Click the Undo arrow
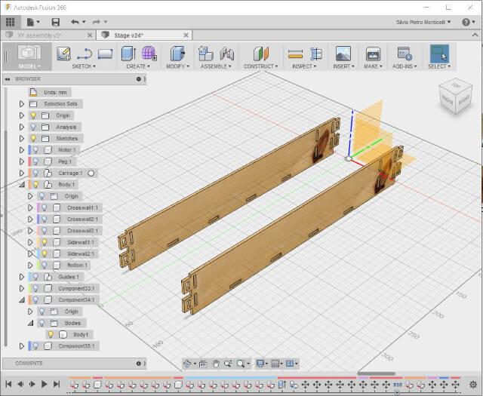Viewport: 483px width, 396px height. (x=75, y=22)
